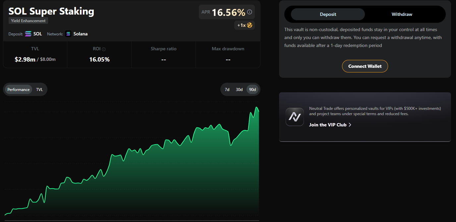Click the chevron next to Join the VIP Club
456x222 pixels.
[350, 125]
